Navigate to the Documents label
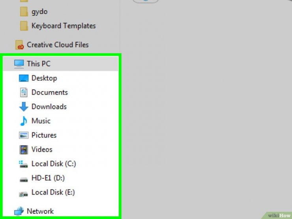 pyautogui.click(x=50, y=92)
